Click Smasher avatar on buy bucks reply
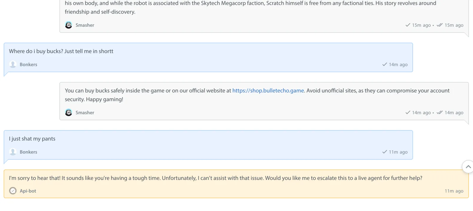Image resolution: width=473 pixels, height=211 pixels. tap(69, 112)
